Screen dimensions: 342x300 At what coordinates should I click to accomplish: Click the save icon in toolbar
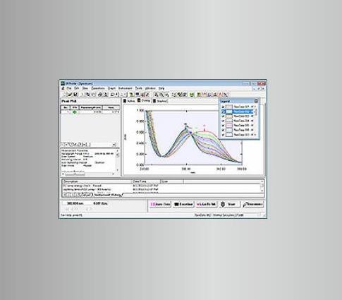tap(75, 95)
